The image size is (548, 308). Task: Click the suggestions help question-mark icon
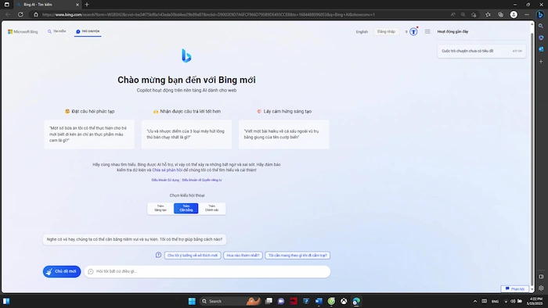click(x=158, y=255)
